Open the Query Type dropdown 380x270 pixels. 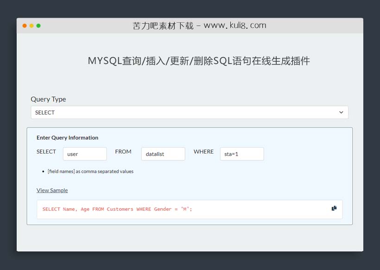tap(189, 112)
